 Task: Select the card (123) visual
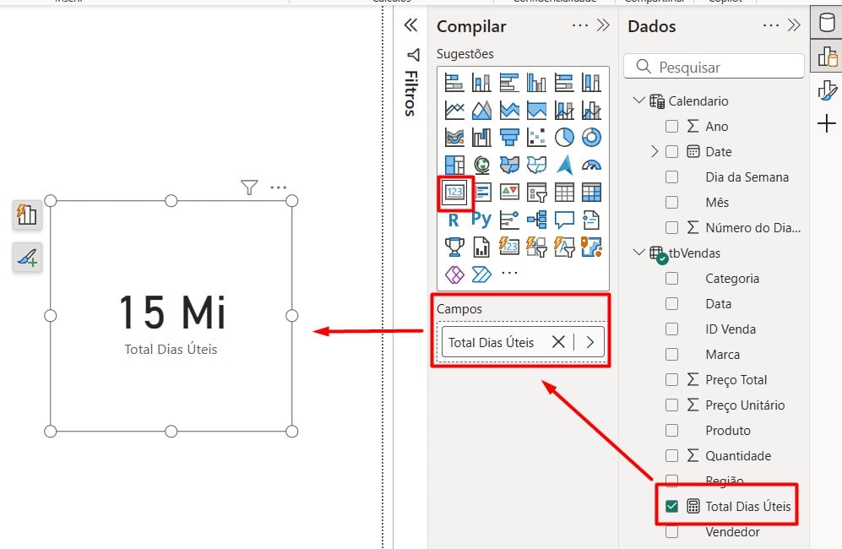point(454,193)
